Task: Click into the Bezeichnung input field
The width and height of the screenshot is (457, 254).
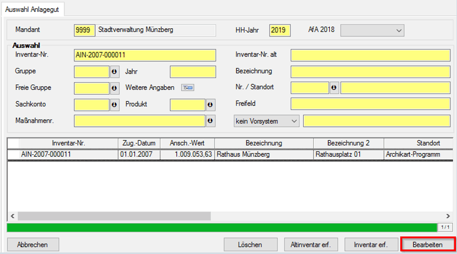Action: 370,72
